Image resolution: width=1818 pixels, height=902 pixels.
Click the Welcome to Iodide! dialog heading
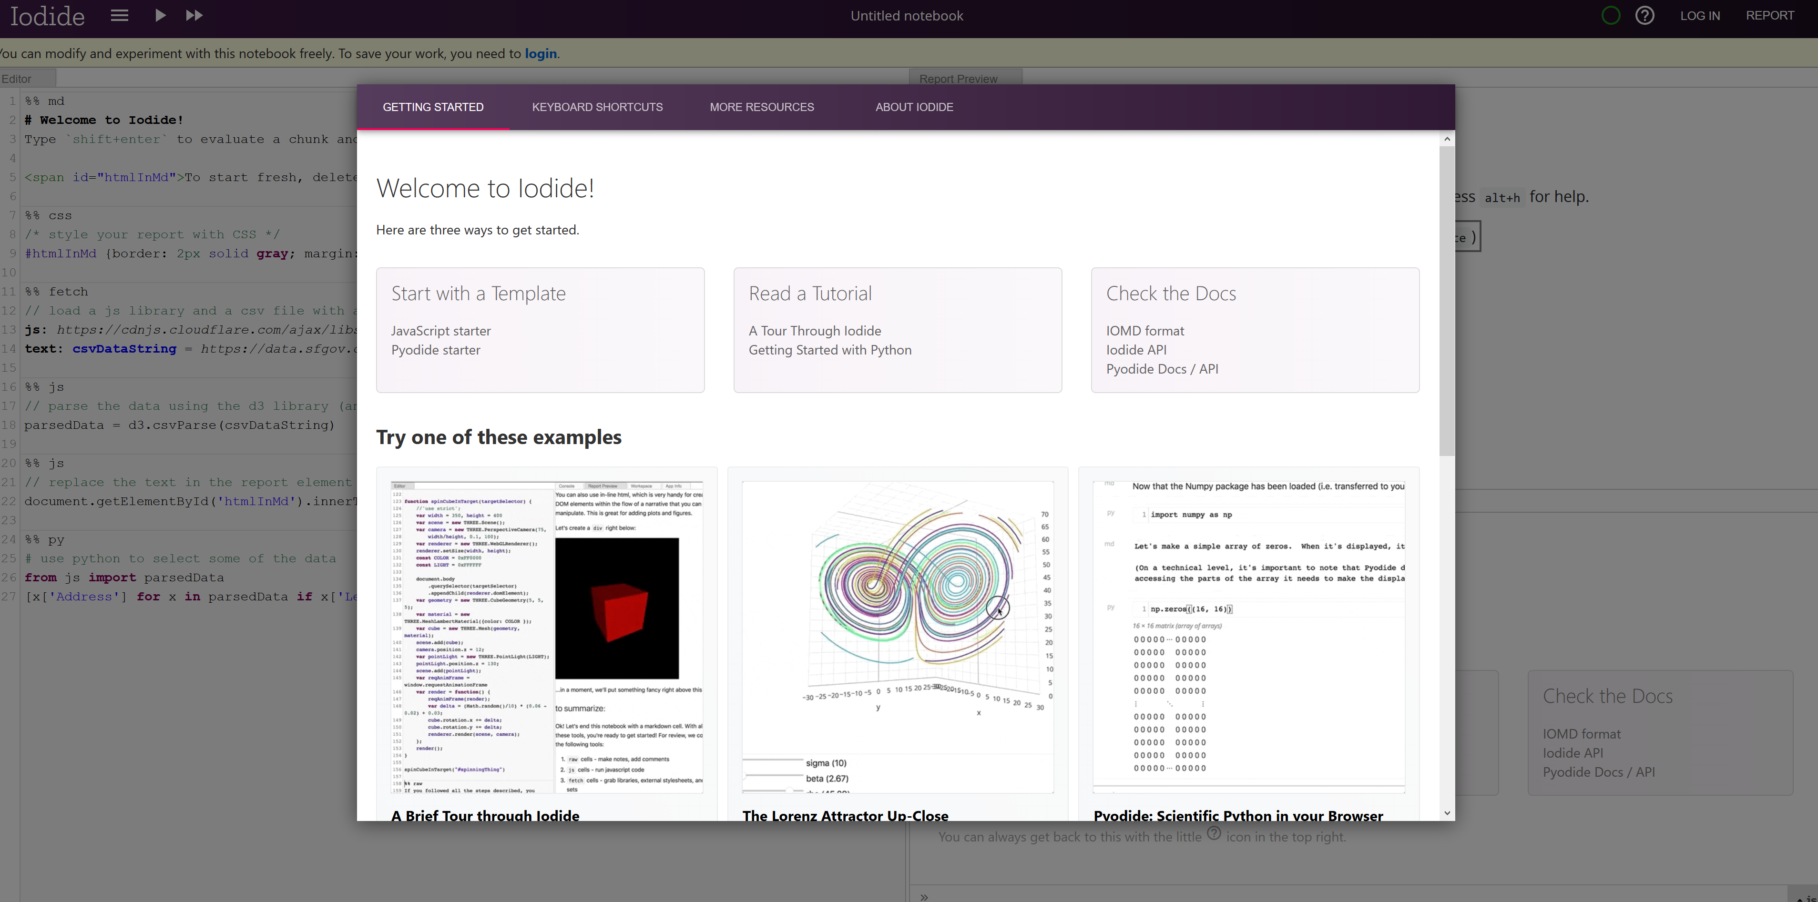pyautogui.click(x=486, y=188)
